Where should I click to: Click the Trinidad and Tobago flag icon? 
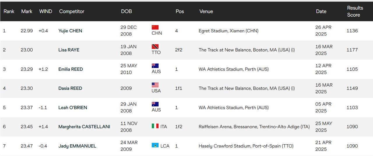pyautogui.click(x=155, y=47)
